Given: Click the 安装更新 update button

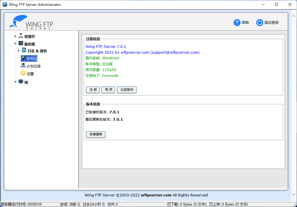Looking at the screenshot, I should (x=95, y=134).
